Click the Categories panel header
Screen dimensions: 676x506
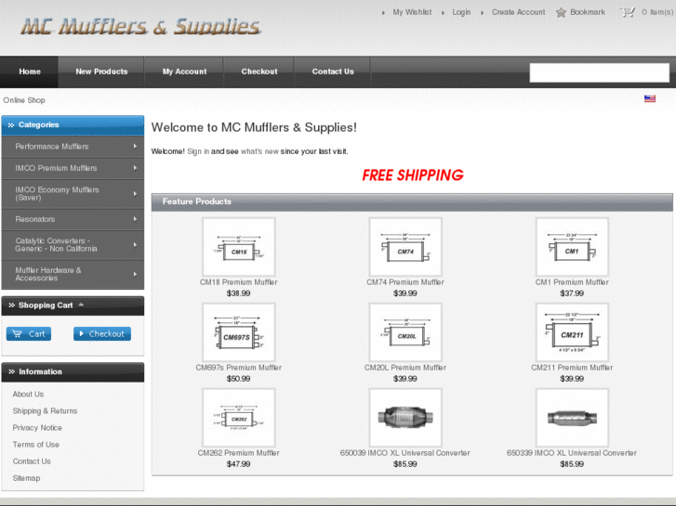pos(73,125)
